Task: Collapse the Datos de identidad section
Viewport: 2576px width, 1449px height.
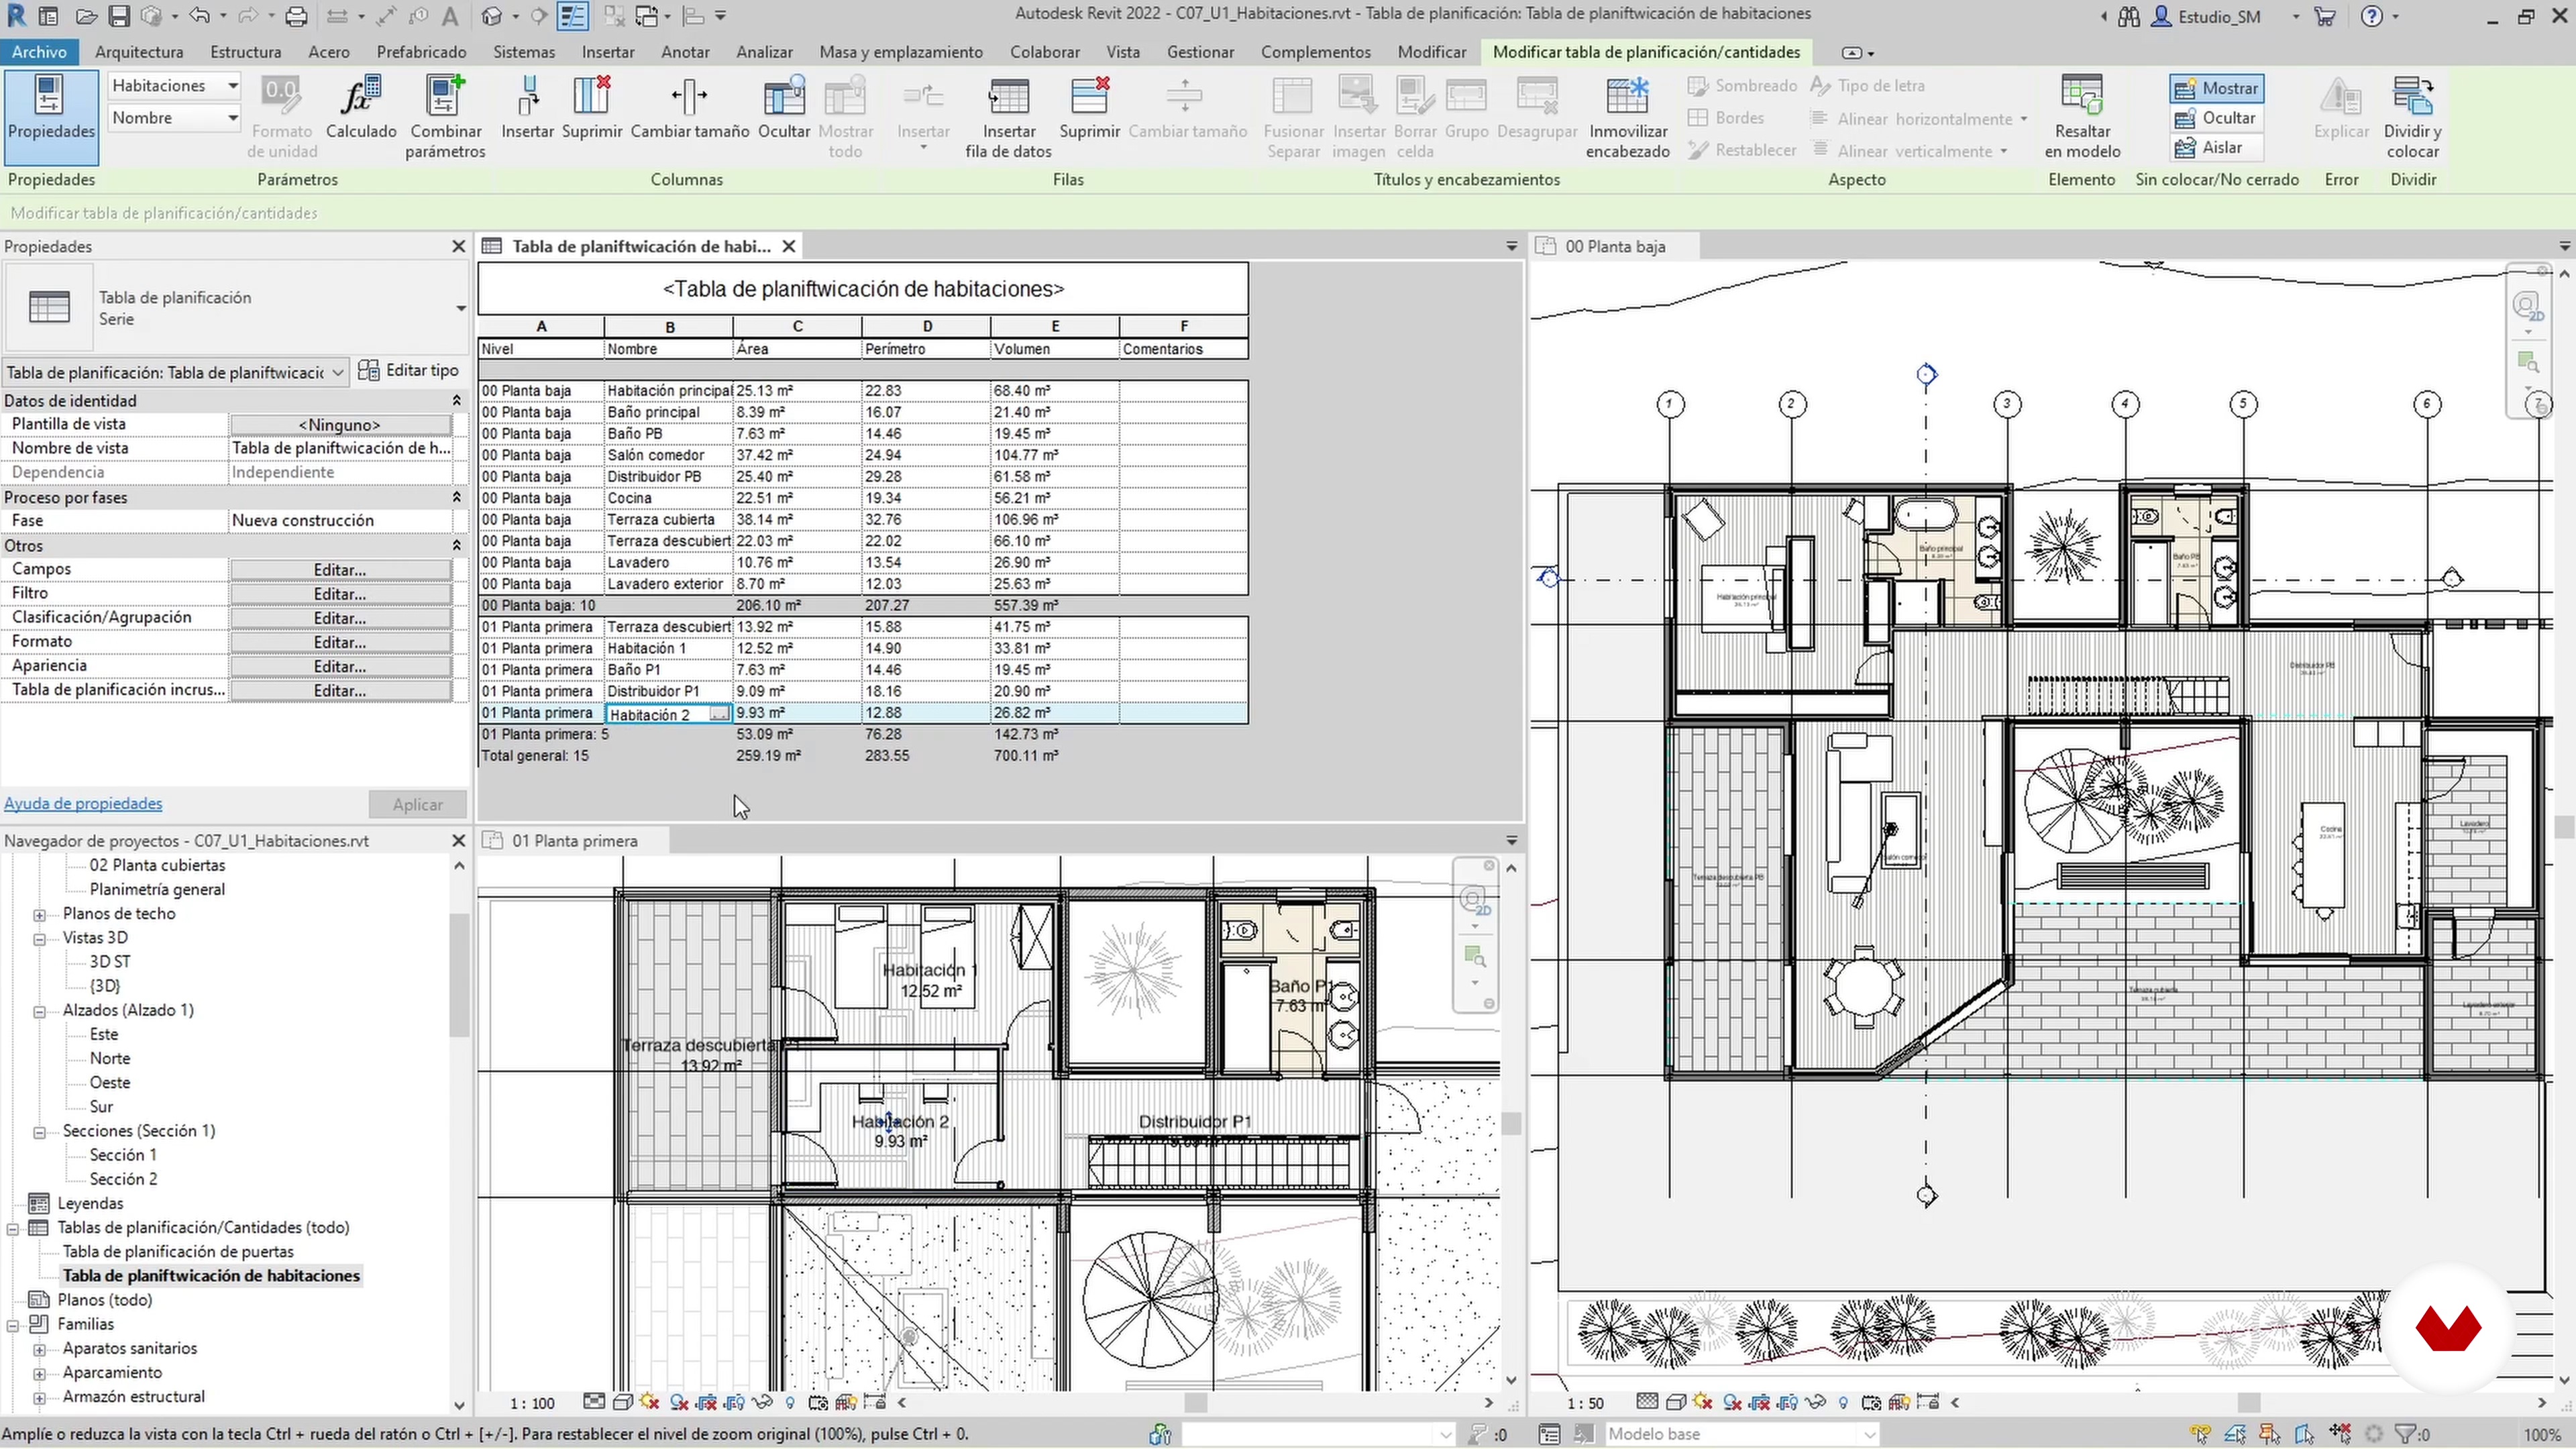Action: click(457, 401)
